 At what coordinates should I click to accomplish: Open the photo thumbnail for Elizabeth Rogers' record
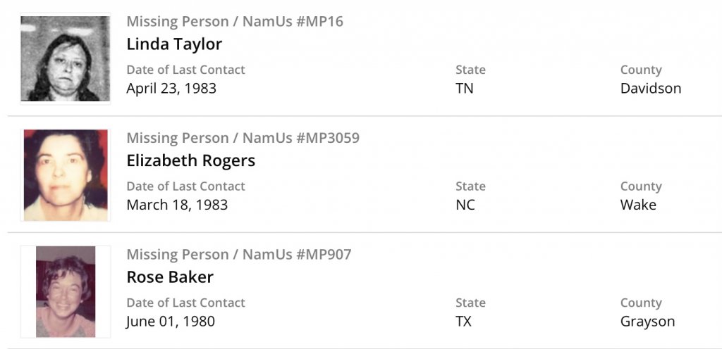tap(65, 175)
